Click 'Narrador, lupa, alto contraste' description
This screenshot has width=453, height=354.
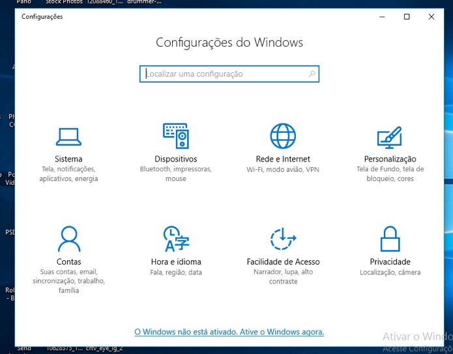click(283, 277)
